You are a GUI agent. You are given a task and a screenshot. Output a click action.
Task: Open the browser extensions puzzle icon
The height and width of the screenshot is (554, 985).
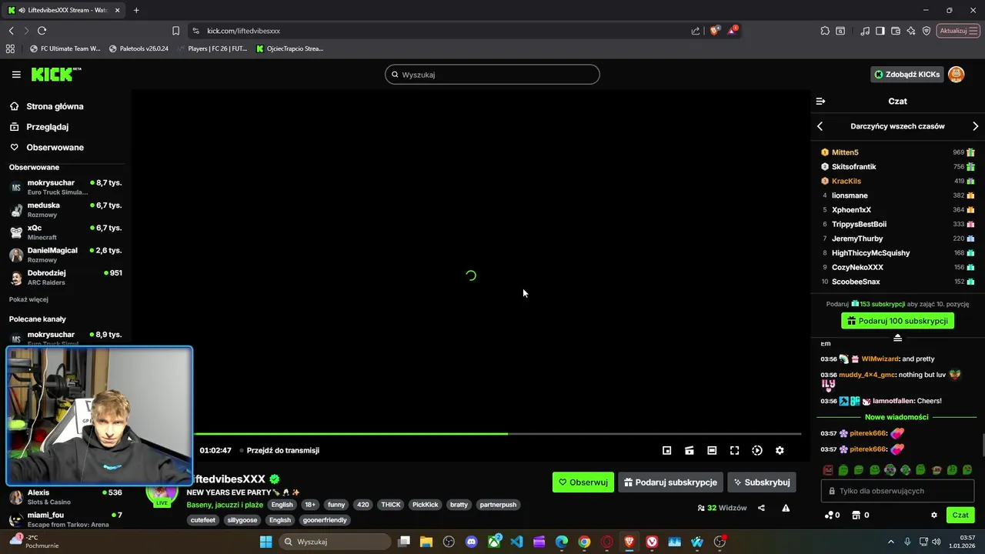pos(825,31)
